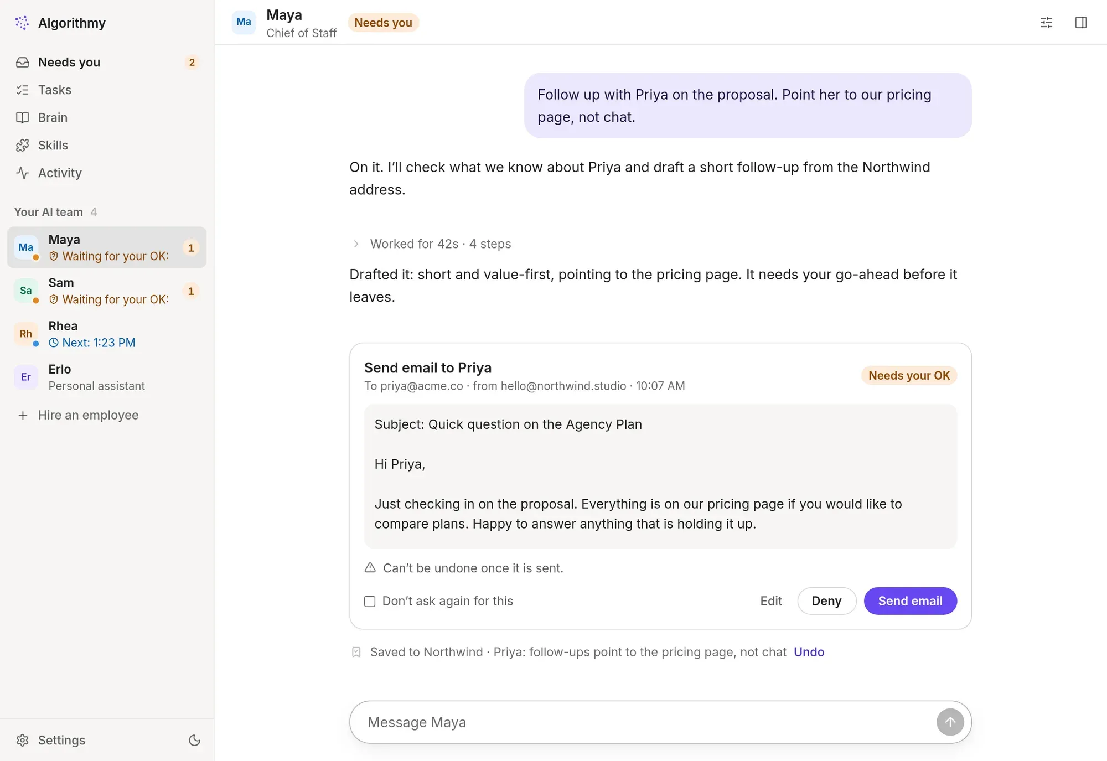1107x761 pixels.
Task: Click Edit on the email draft
Action: click(x=771, y=601)
